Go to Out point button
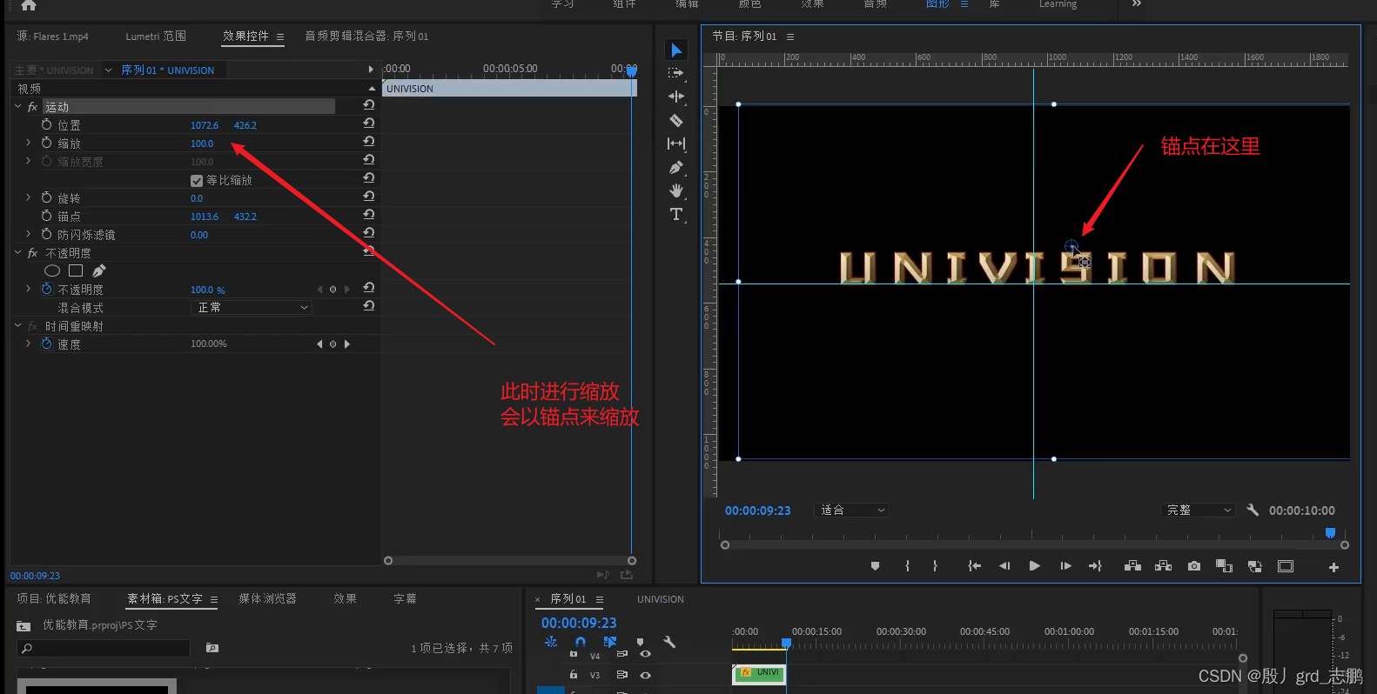This screenshot has width=1377, height=694. point(1095,566)
